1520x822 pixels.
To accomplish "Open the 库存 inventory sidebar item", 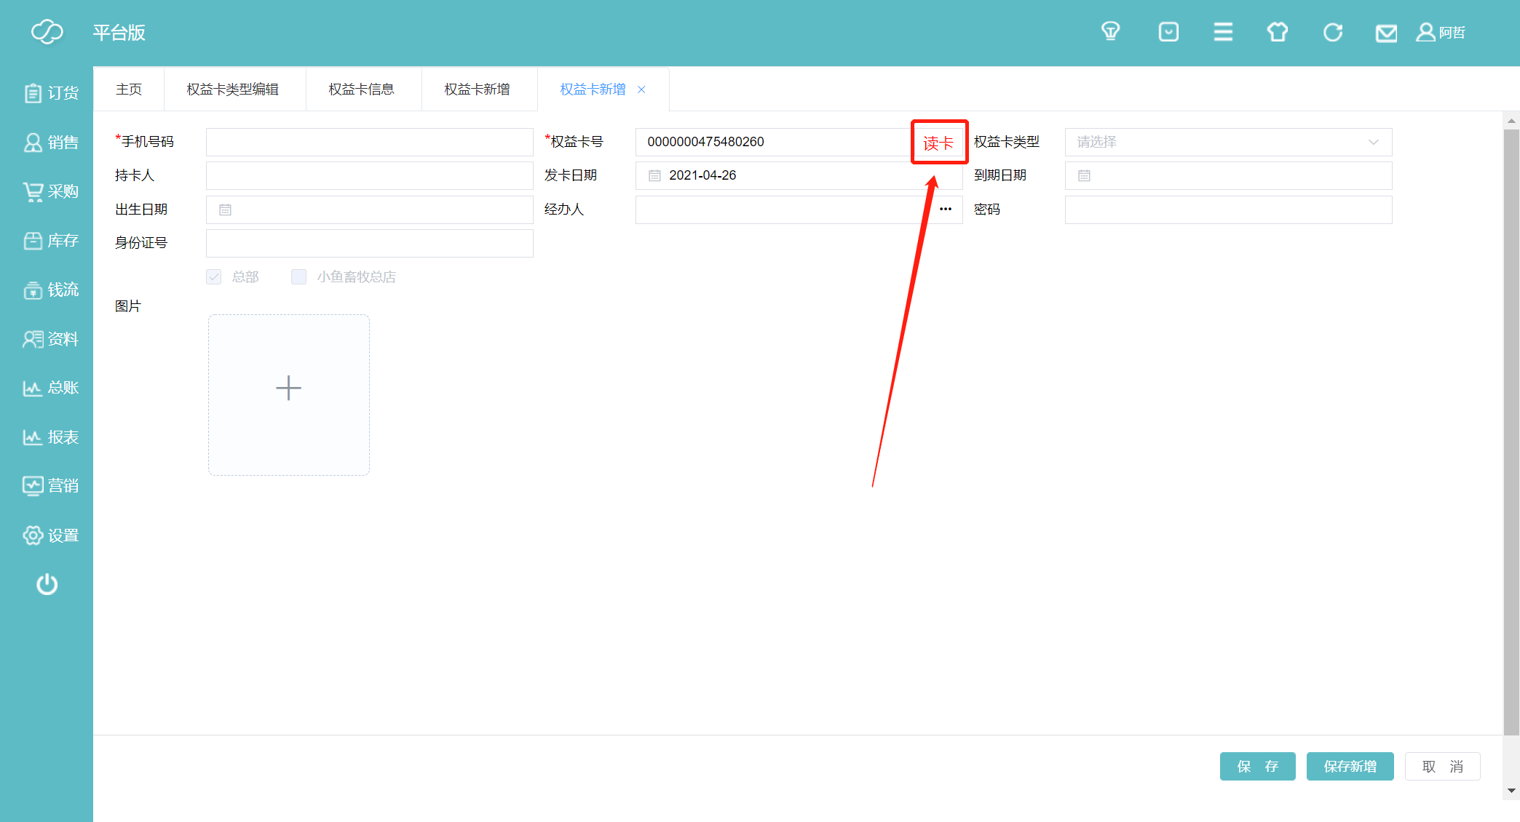I will pos(50,241).
